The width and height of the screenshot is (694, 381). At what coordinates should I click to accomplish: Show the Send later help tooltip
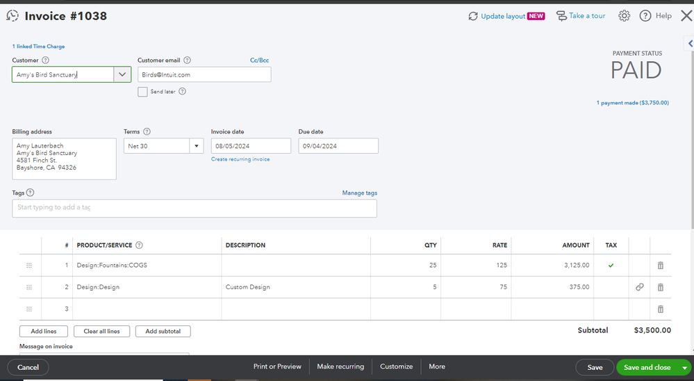tap(182, 91)
